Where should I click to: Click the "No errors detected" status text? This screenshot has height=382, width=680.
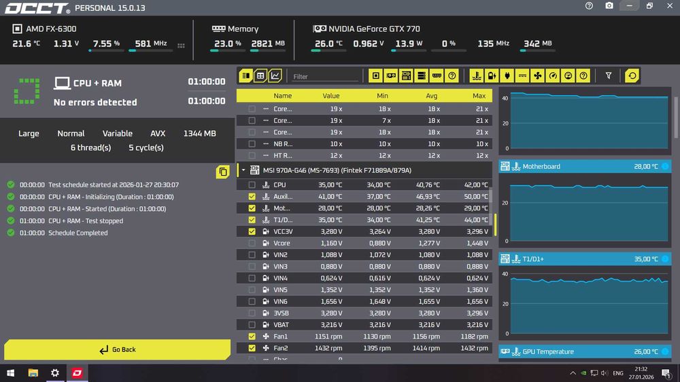[95, 102]
